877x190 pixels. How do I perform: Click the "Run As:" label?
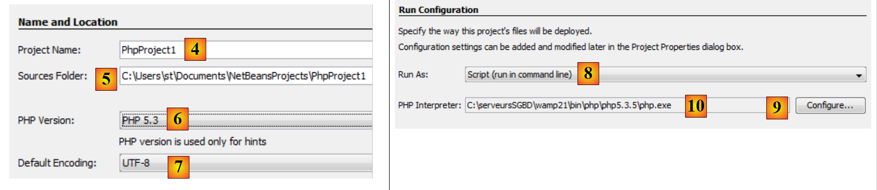coord(413,75)
